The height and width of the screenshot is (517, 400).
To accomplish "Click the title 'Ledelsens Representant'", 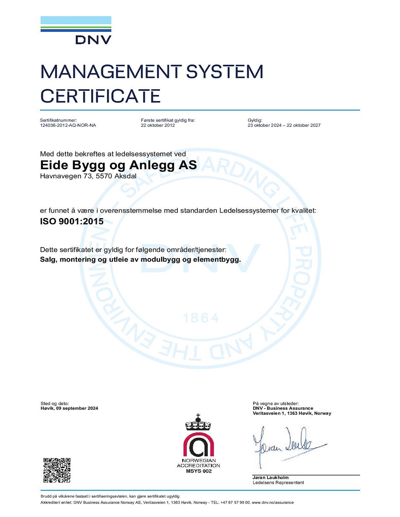I will click(278, 483).
